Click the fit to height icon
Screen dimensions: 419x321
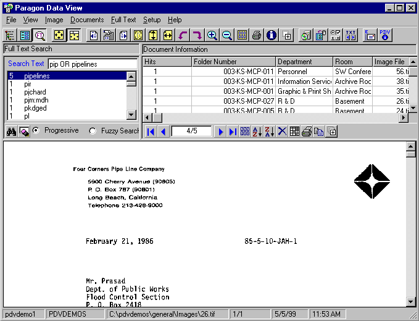click(x=153, y=35)
